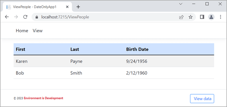The width and height of the screenshot is (227, 107).
Task: Open a new tab with plus
Action: tap(78, 7)
